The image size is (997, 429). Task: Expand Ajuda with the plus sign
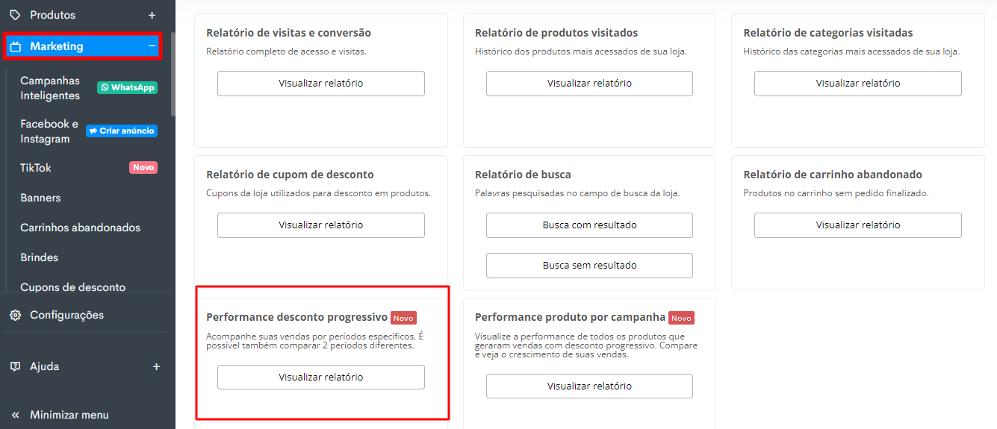point(156,366)
